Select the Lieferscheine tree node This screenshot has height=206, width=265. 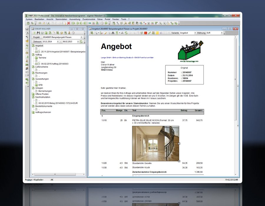coord(42,67)
